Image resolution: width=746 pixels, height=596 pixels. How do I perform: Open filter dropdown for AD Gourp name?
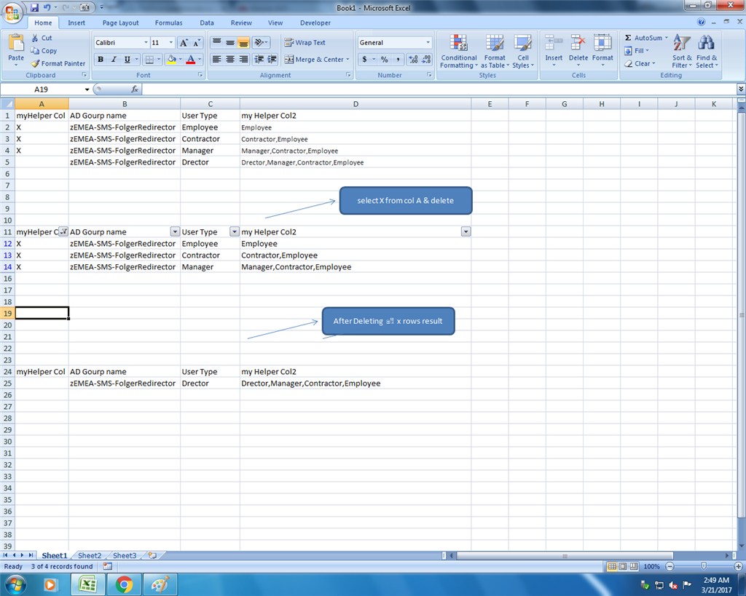point(175,231)
